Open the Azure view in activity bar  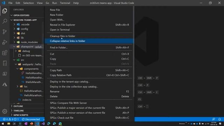pyautogui.click(x=5, y=84)
